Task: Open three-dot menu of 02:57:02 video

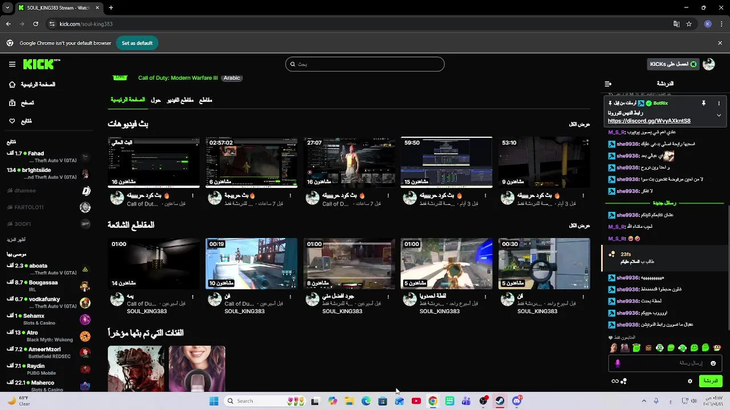Action: [290, 196]
